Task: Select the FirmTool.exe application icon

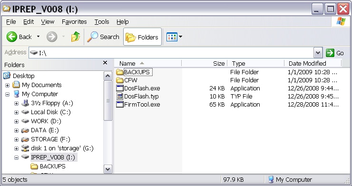Action: (120, 105)
